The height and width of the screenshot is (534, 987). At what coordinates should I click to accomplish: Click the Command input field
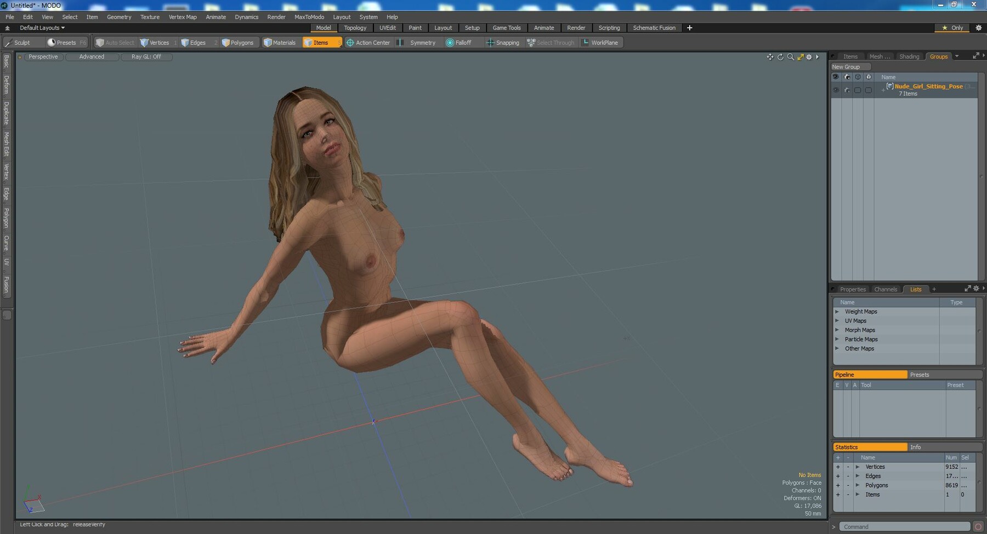tap(905, 527)
